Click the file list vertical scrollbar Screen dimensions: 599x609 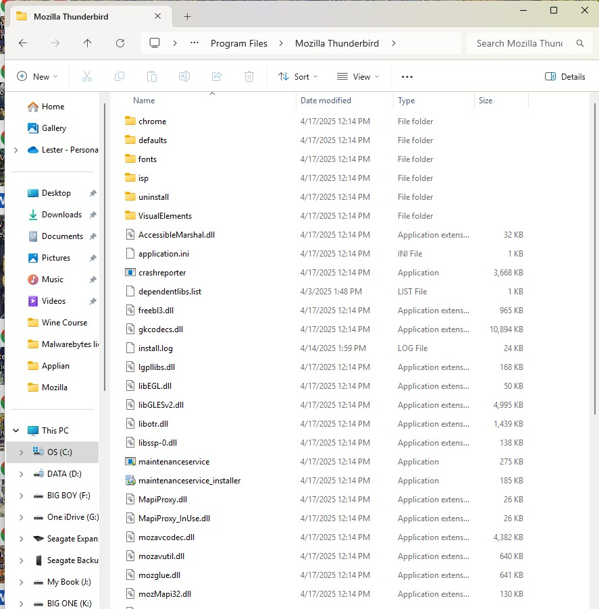(595, 259)
